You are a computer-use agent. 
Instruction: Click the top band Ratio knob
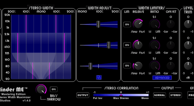click(154, 24)
